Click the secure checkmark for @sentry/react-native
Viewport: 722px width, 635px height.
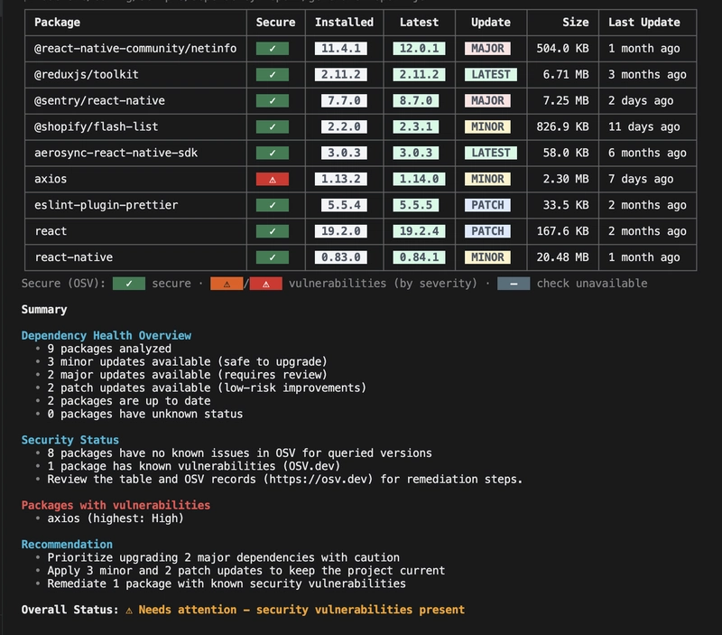point(273,100)
